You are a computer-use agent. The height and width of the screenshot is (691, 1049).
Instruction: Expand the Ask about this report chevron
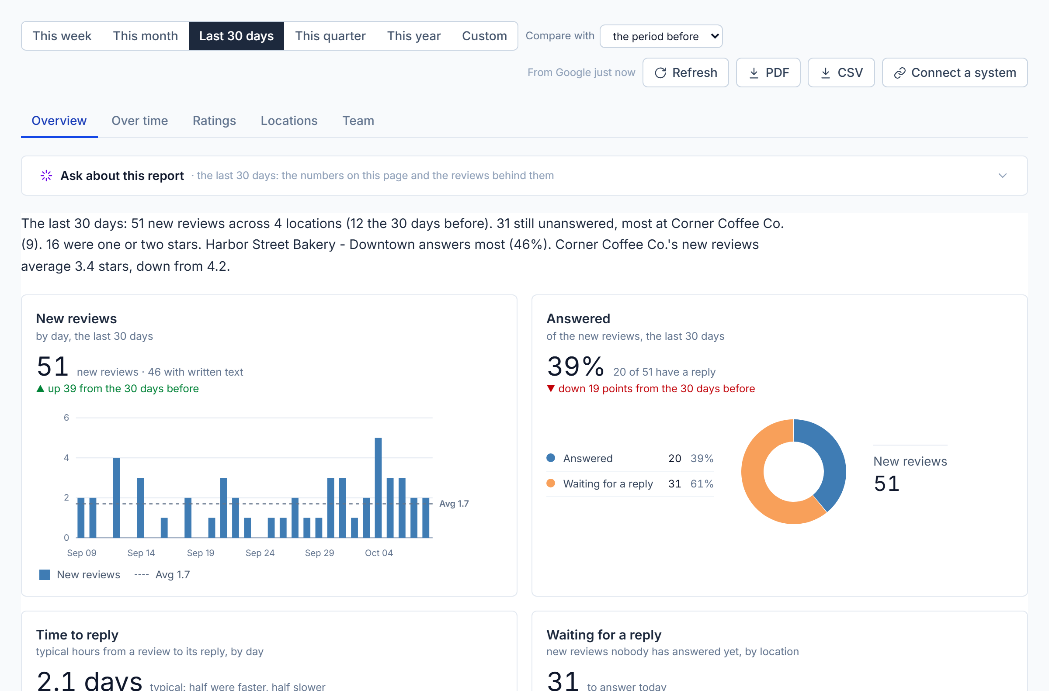(x=1002, y=176)
